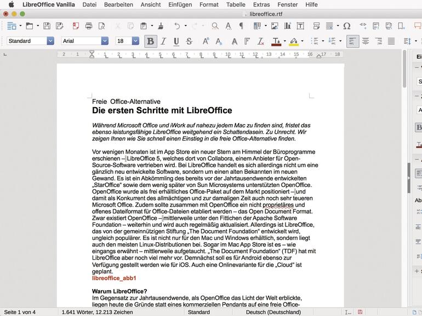Toggle strikethrough formatting

pyautogui.click(x=189, y=41)
